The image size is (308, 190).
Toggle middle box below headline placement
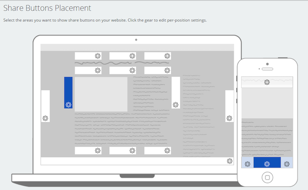[x=123, y=70]
